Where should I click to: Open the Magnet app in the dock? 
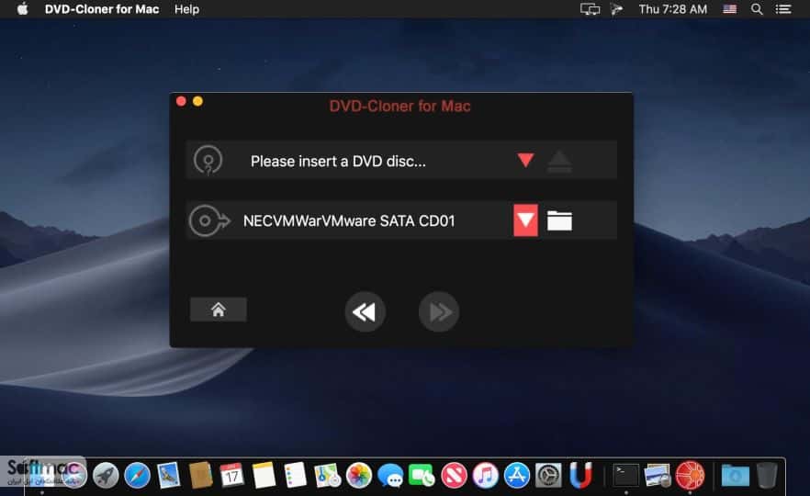[x=580, y=475]
